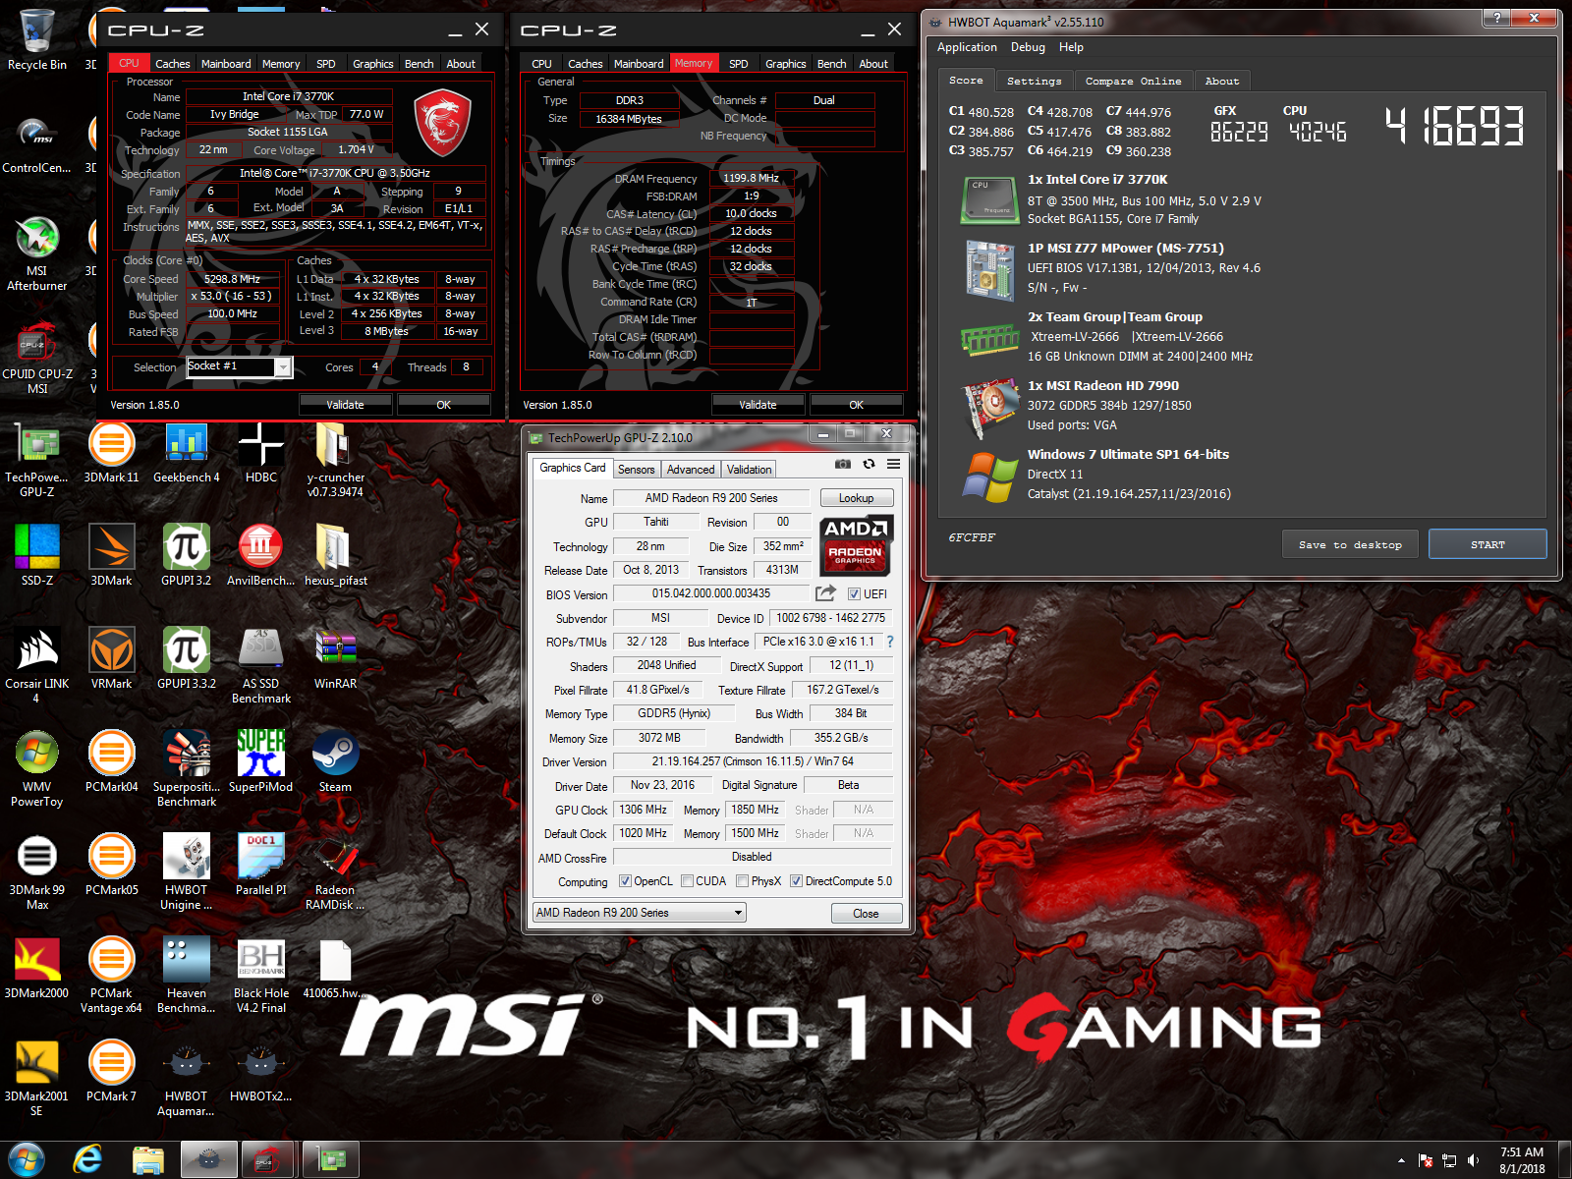Switch to Caches tab in left CPU-Z
The image size is (1572, 1179).
click(173, 64)
